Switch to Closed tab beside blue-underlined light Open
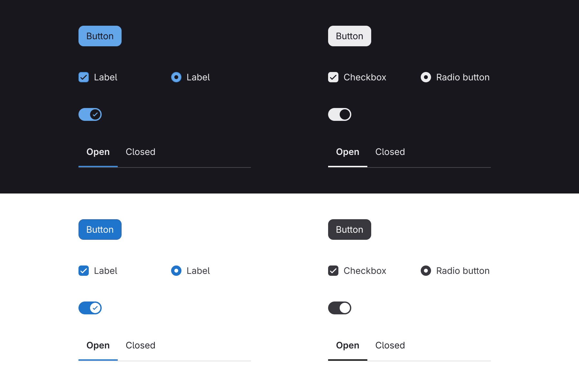 [x=141, y=345]
